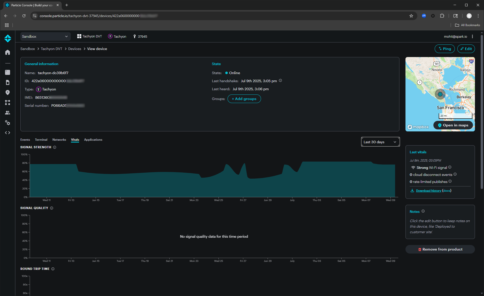
Task: Open the Last 30 days dropdown
Action: [380, 142]
